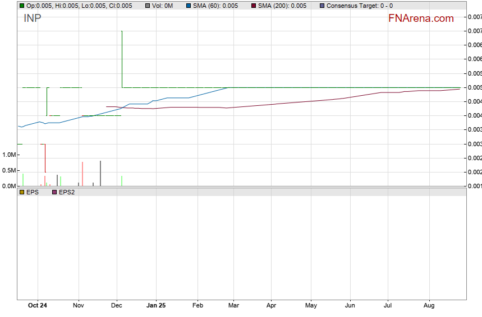Click the Oct 24 date axis label
The height and width of the screenshot is (317, 482).
coord(38,306)
